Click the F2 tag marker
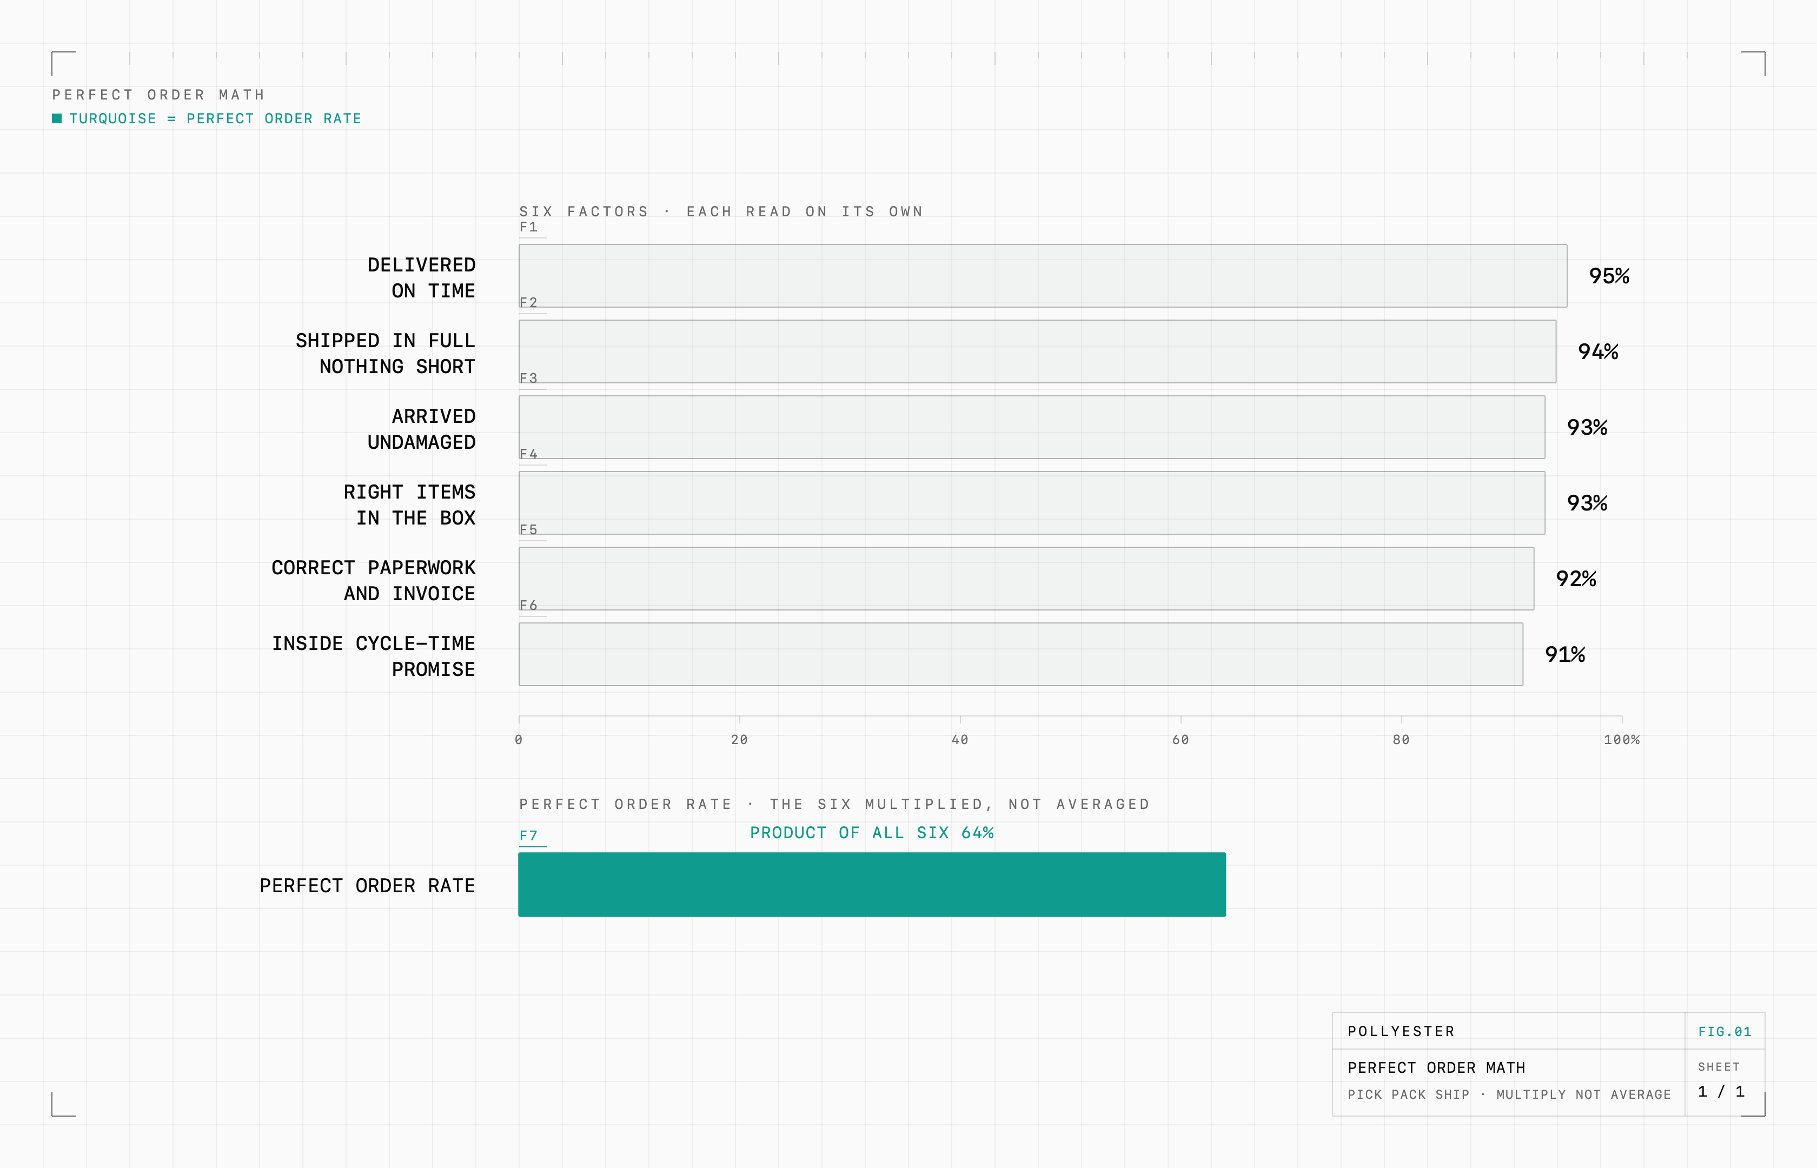Screen dimensions: 1817x1168 (529, 303)
